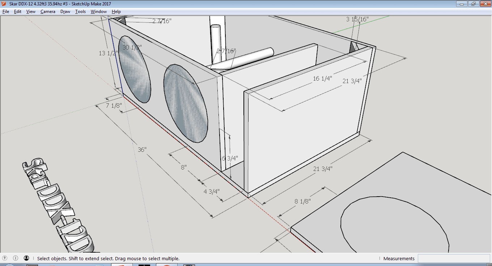The height and width of the screenshot is (266, 492).
Task: Click the Measurements label in status bar
Action: click(x=399, y=258)
